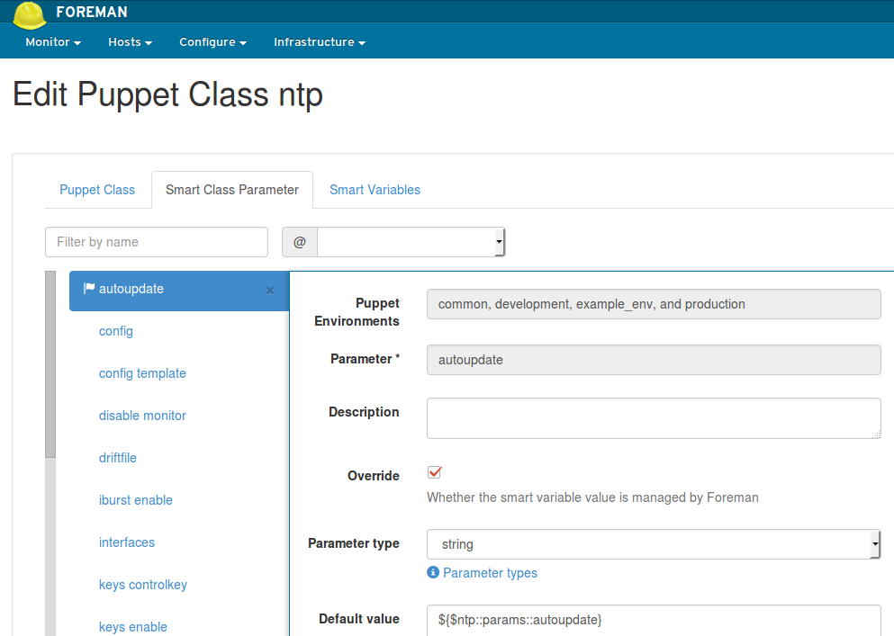Select the config template parameter
The image size is (894, 636).
click(x=142, y=373)
